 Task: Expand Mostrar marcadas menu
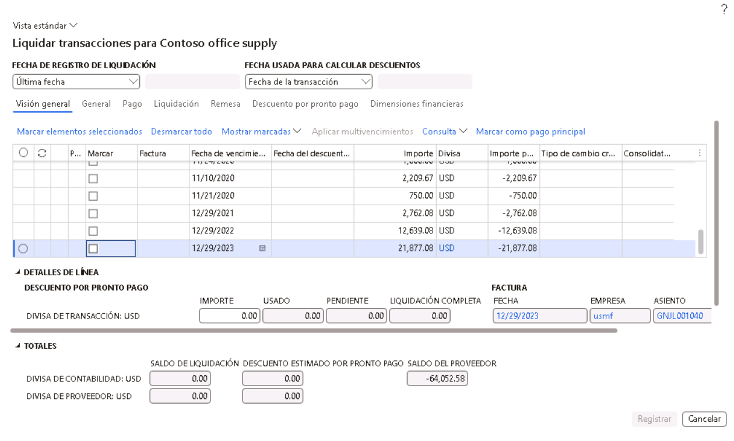point(261,131)
